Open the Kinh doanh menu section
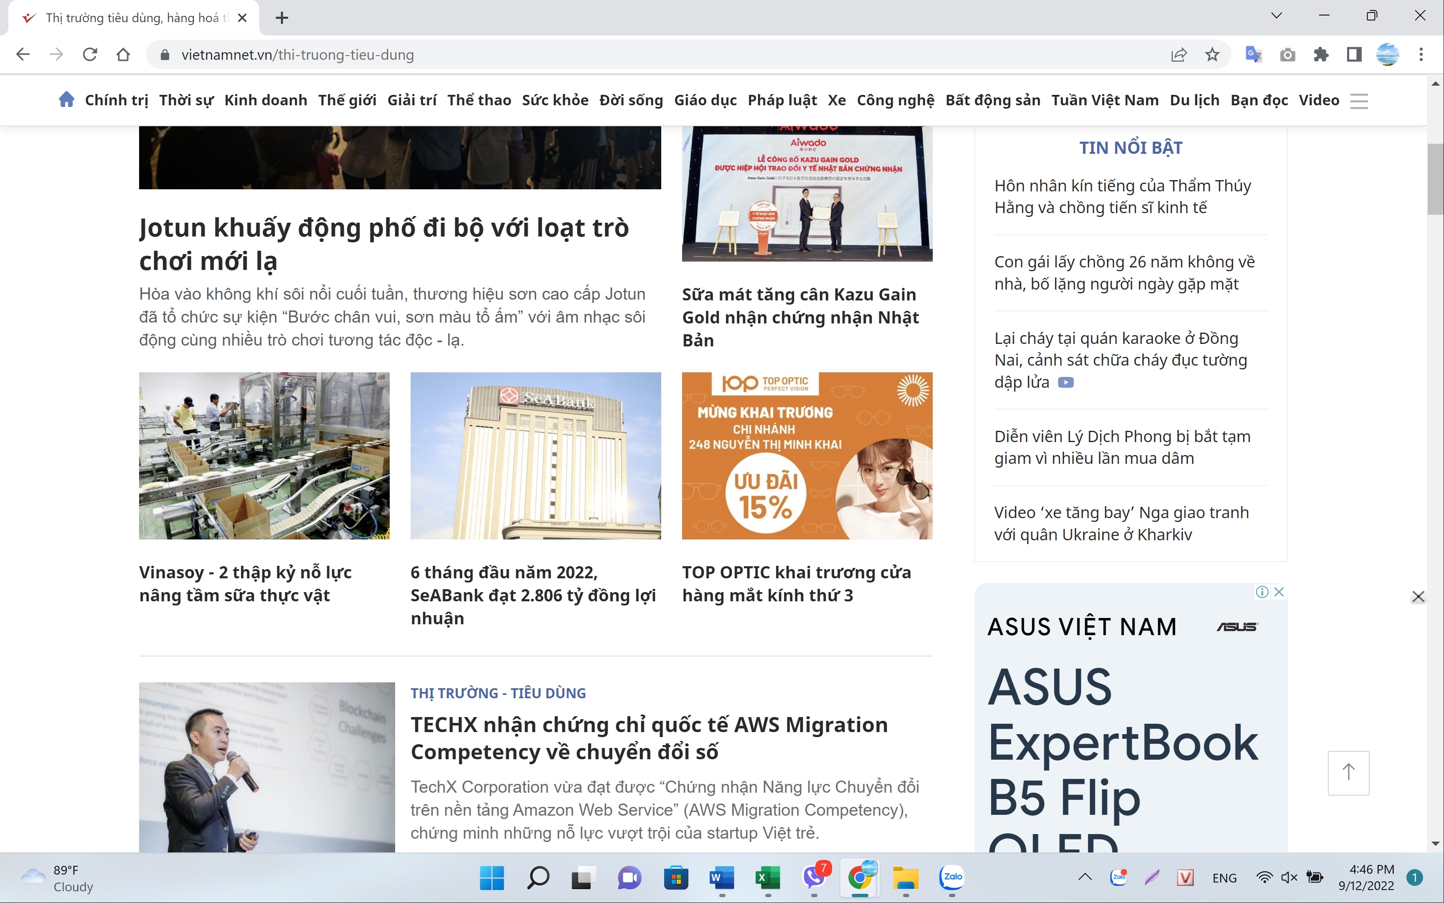This screenshot has height=903, width=1444. pyautogui.click(x=266, y=100)
